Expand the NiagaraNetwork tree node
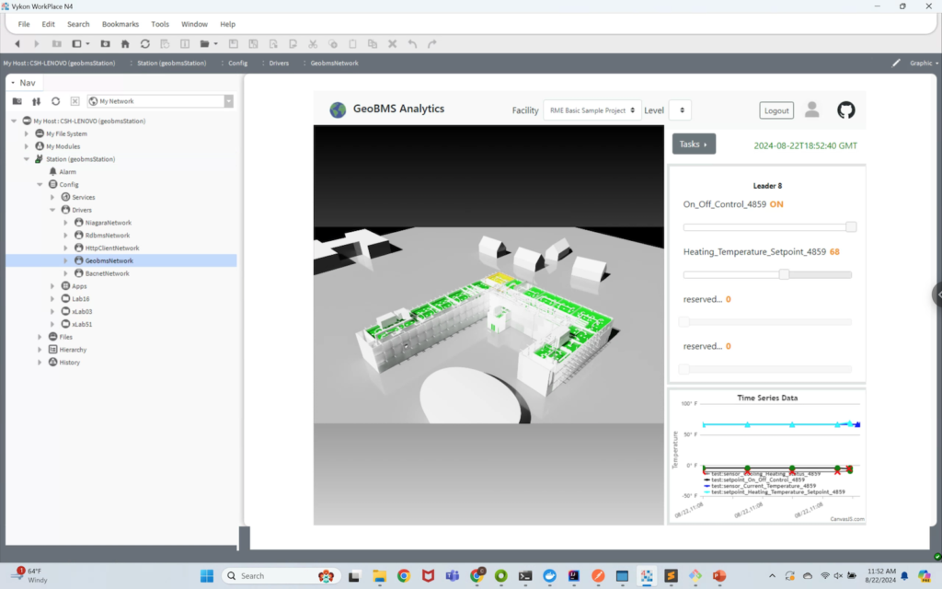 tap(66, 223)
